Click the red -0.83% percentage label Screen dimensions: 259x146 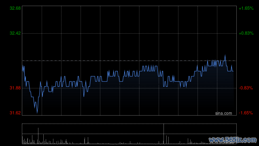pos(246,88)
